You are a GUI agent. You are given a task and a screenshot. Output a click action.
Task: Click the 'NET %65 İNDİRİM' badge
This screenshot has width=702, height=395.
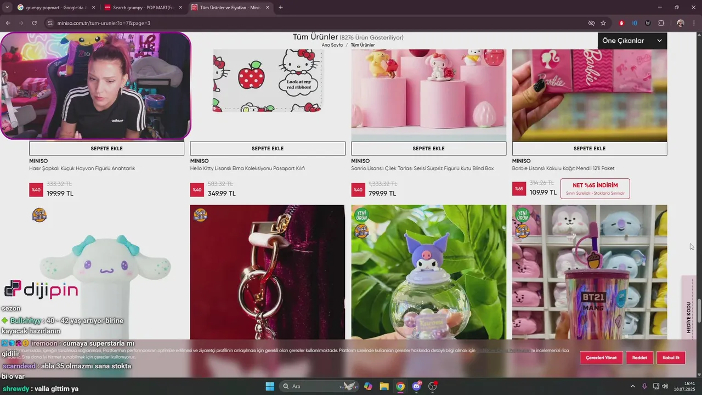[x=595, y=189]
